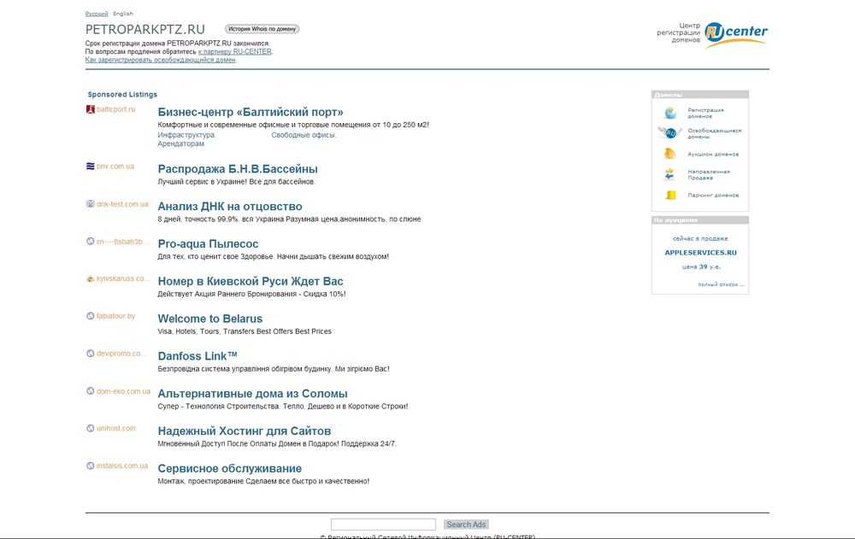Click the Аукцион доменов icon
The height and width of the screenshot is (539, 855).
[669, 154]
